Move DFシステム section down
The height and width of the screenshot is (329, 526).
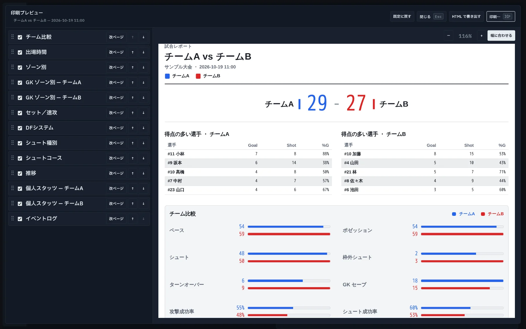coord(143,128)
